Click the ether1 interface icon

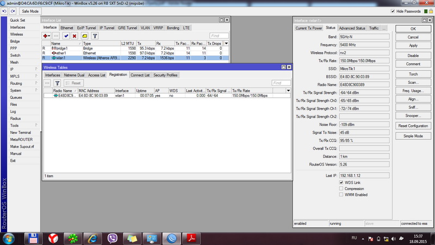53,53
